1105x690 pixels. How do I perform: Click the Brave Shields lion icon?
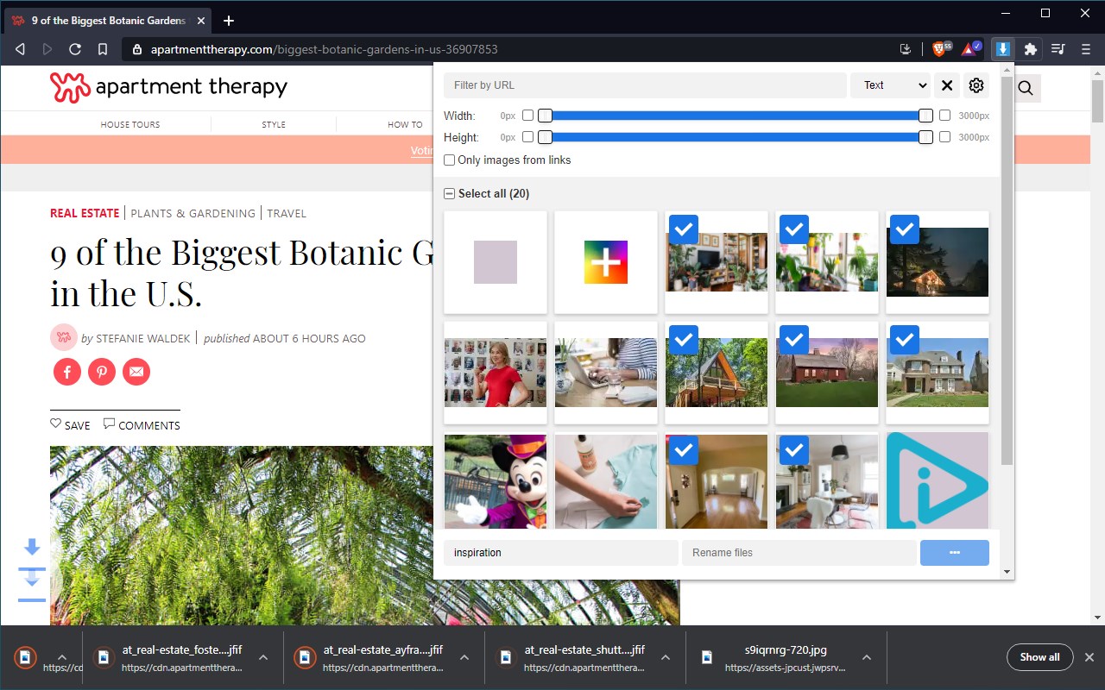(940, 49)
